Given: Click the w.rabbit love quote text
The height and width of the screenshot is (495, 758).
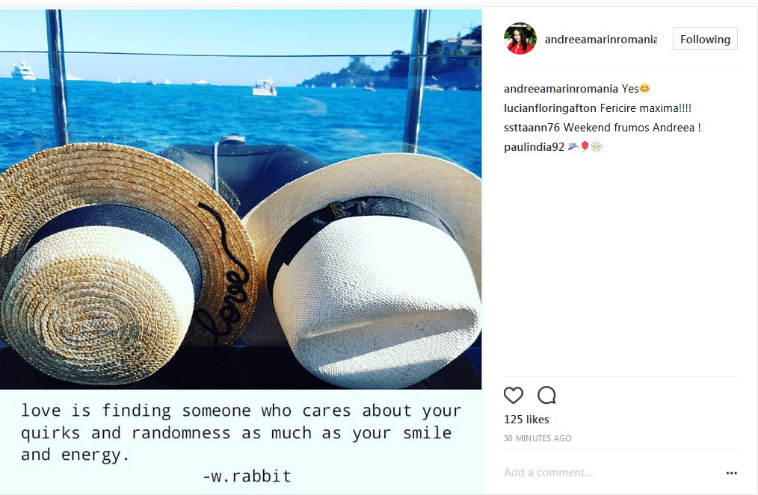Looking at the screenshot, I should 241,442.
